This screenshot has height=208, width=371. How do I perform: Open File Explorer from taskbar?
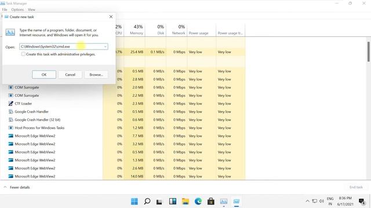coord(185,202)
